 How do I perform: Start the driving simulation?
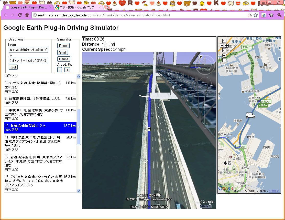click(x=63, y=52)
